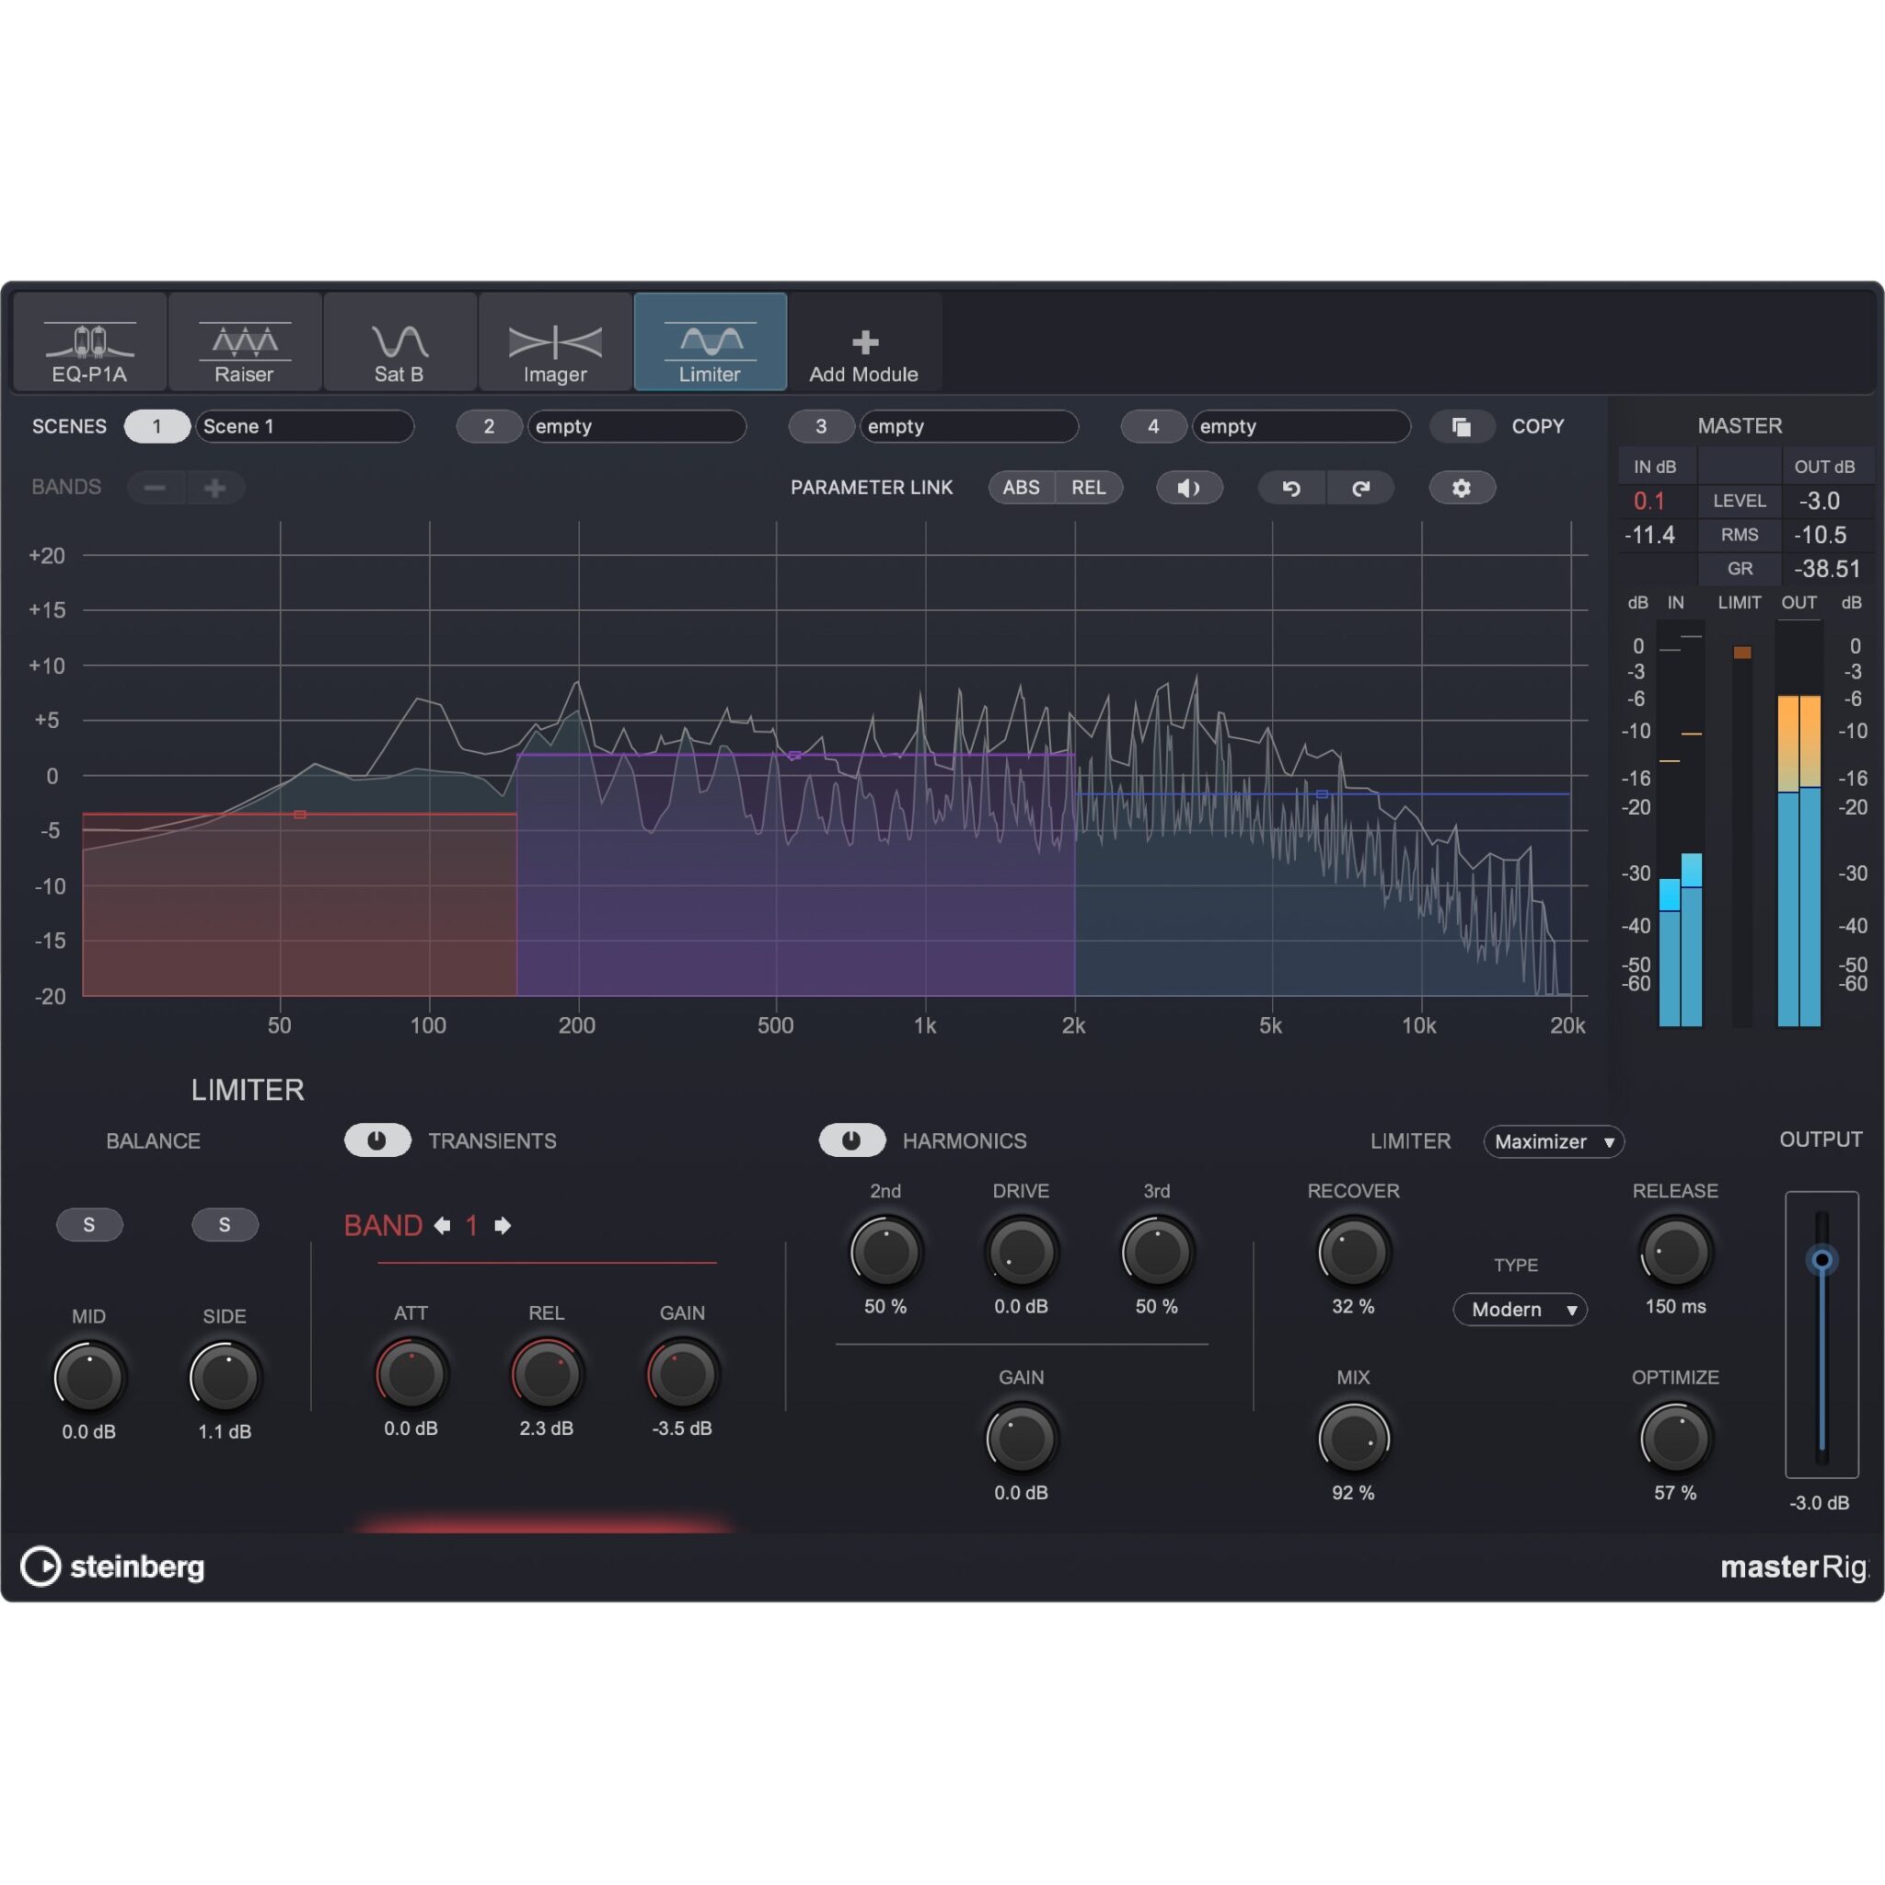Solo the Mid channel with S button
Screen dimensions: 1885x1885
[x=90, y=1224]
